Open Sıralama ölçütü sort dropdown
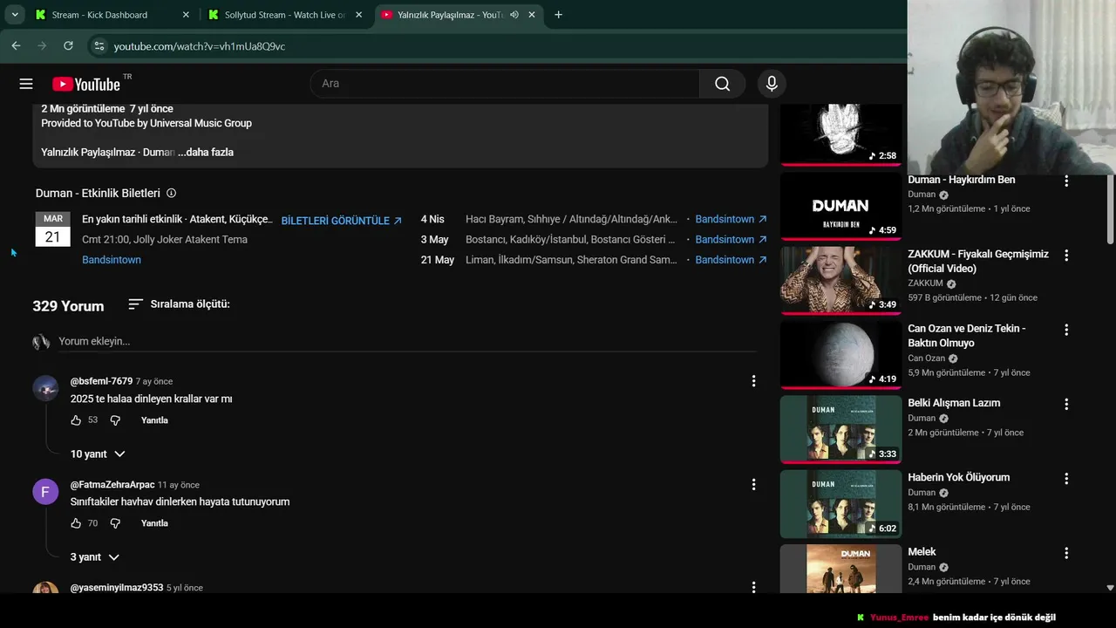 coord(179,304)
